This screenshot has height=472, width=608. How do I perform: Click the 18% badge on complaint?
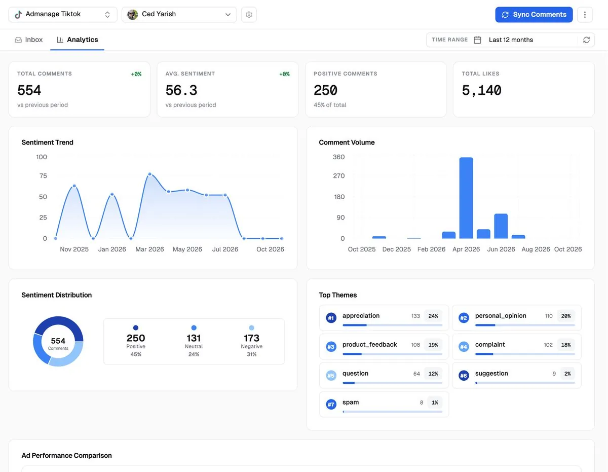point(566,345)
